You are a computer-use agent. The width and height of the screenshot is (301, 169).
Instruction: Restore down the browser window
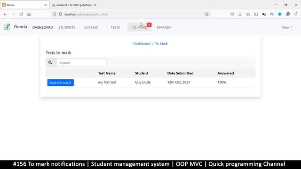[x=285, y=5]
